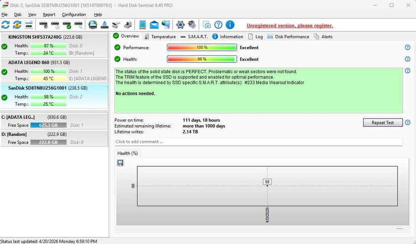Click the 4/3/2026 date label on graph

(267, 215)
